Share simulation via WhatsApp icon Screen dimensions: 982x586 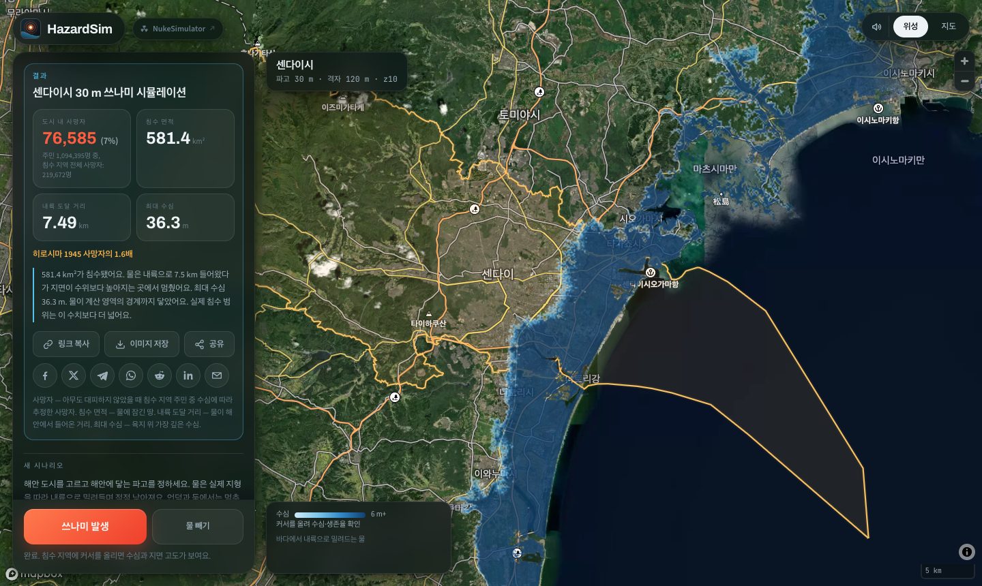[x=131, y=375]
